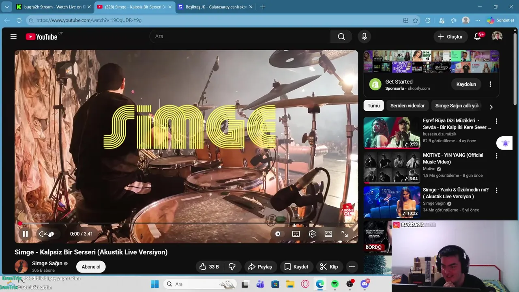The height and width of the screenshot is (292, 519).
Task: Share the video via Paylaş
Action: (260, 267)
